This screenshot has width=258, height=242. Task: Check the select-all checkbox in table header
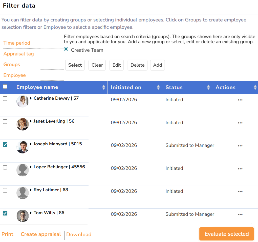coord(5,87)
